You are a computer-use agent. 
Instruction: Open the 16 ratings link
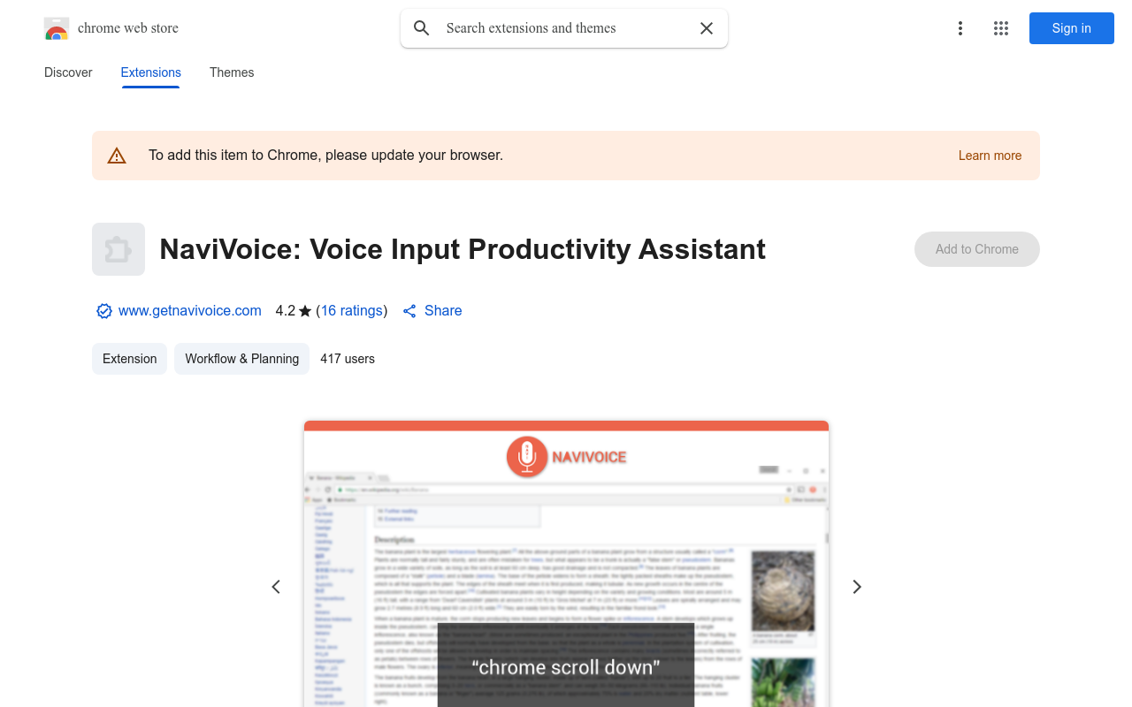352,311
